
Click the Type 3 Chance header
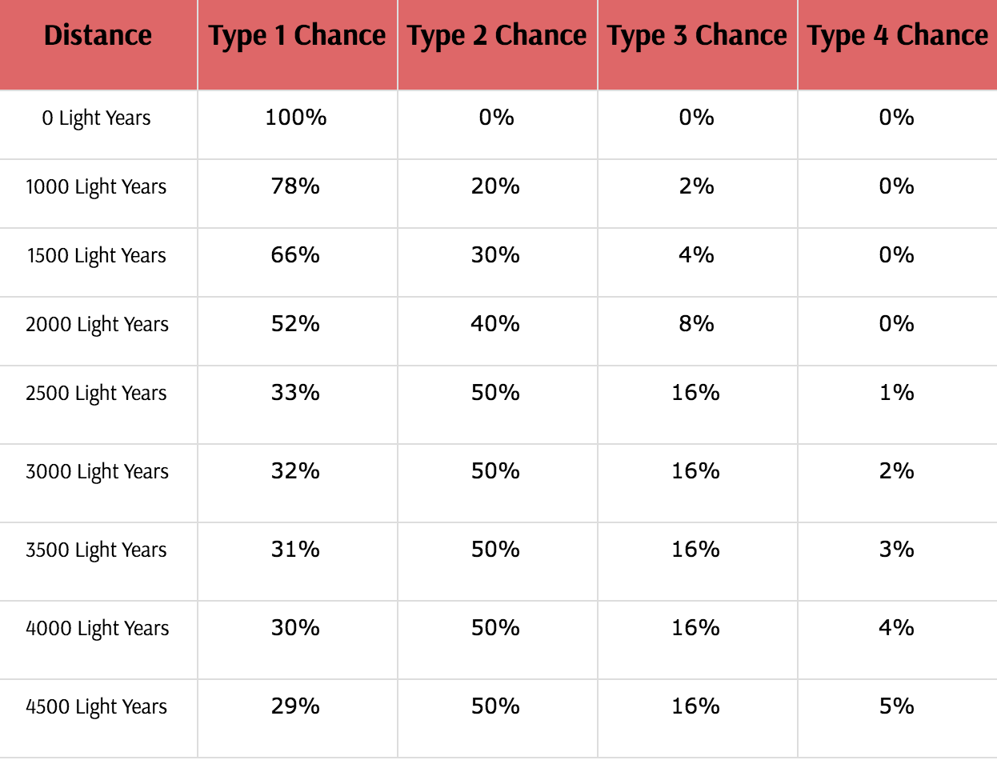tap(697, 36)
